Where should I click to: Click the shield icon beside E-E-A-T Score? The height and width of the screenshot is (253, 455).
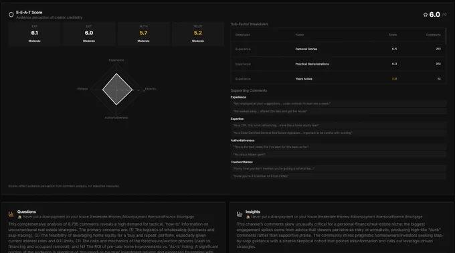[x=11, y=15]
